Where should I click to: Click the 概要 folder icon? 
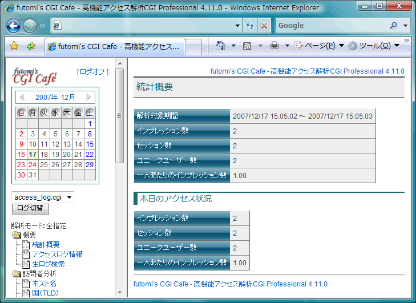[x=17, y=235]
